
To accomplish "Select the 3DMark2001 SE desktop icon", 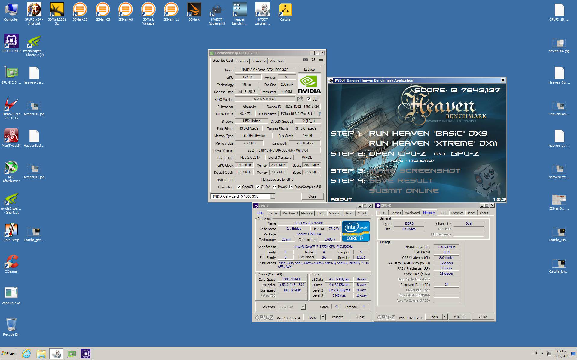I will pyautogui.click(x=57, y=14).
